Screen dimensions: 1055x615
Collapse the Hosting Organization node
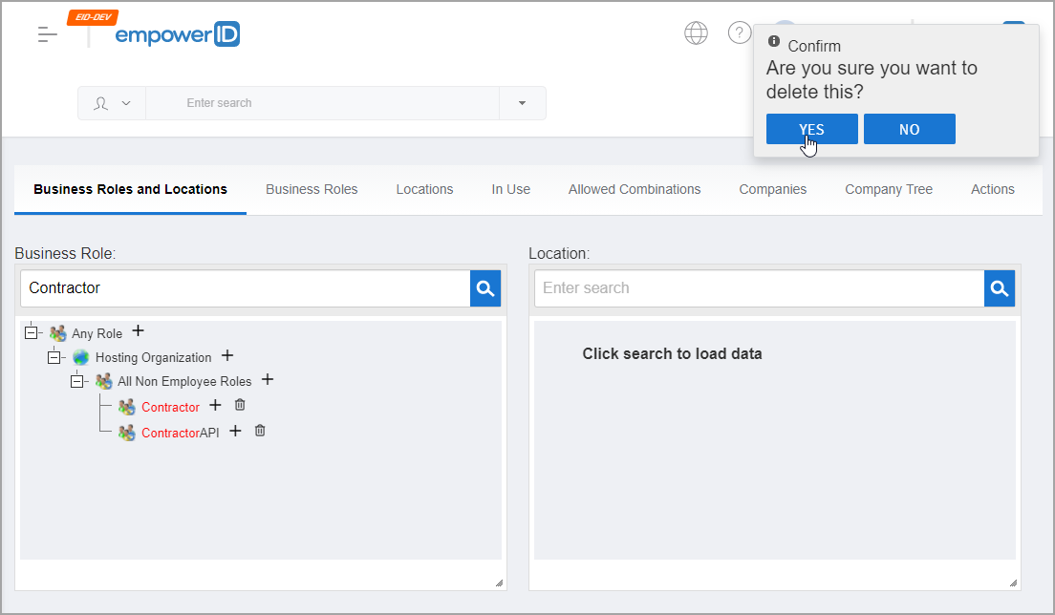tap(54, 357)
